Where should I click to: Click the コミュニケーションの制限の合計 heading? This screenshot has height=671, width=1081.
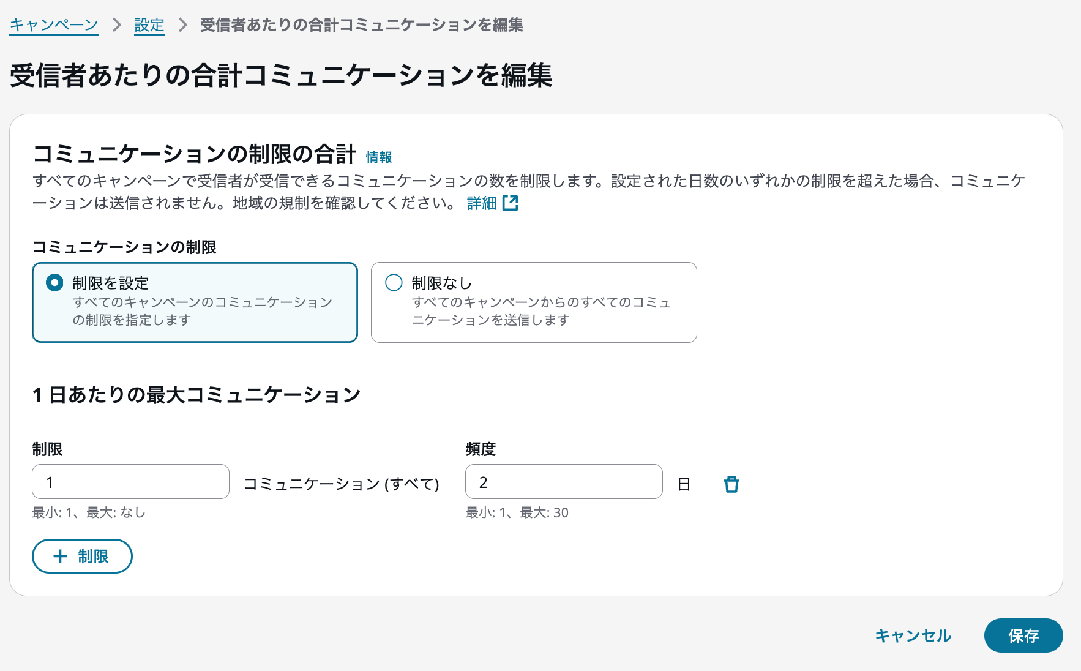coord(195,154)
